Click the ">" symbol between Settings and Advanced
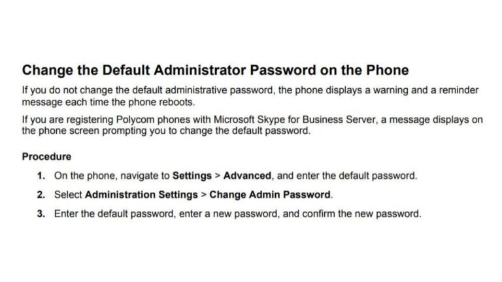The image size is (502, 282). click(218, 176)
